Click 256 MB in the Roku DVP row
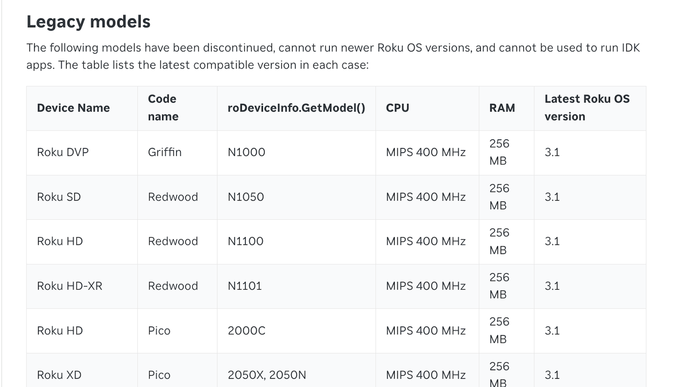The height and width of the screenshot is (387, 689). pos(499,152)
